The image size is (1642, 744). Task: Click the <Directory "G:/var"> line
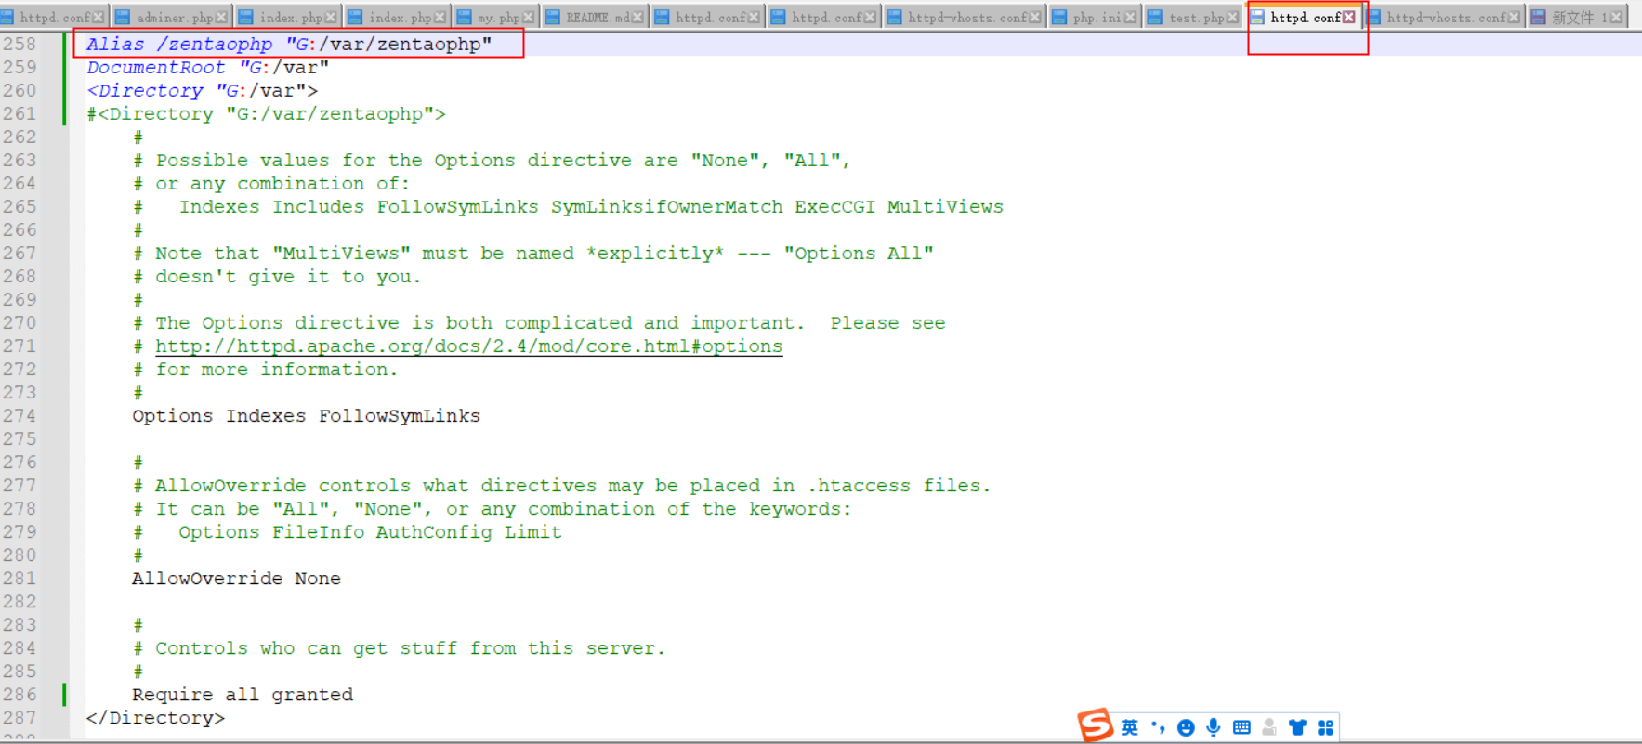[x=202, y=91]
